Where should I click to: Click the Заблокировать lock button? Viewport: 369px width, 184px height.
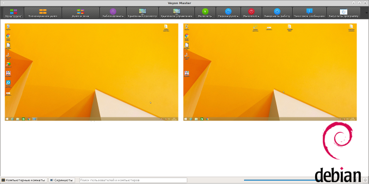(x=113, y=13)
